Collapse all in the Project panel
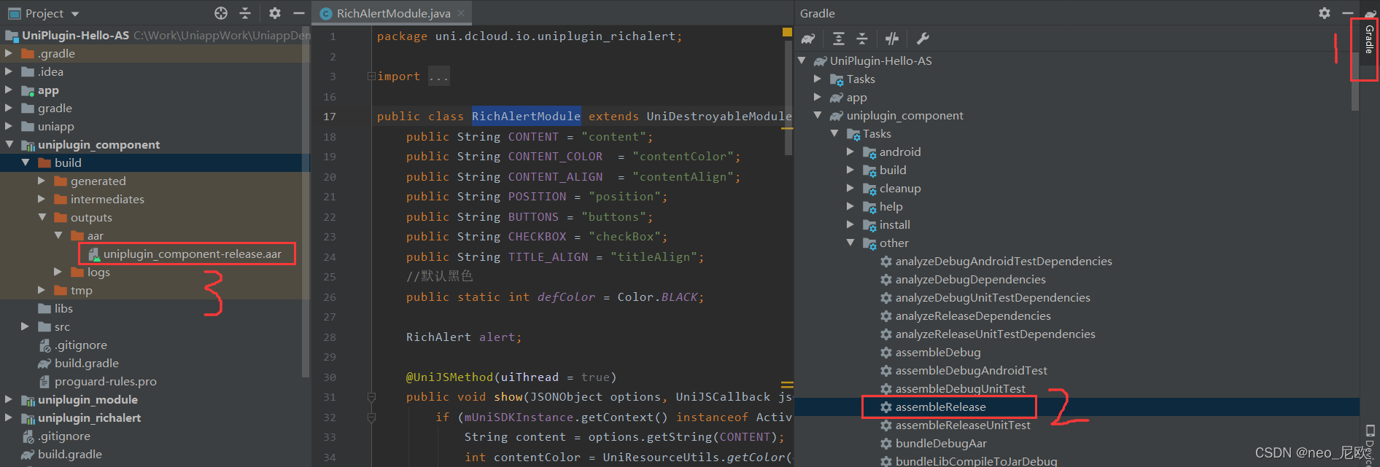 coord(245,13)
